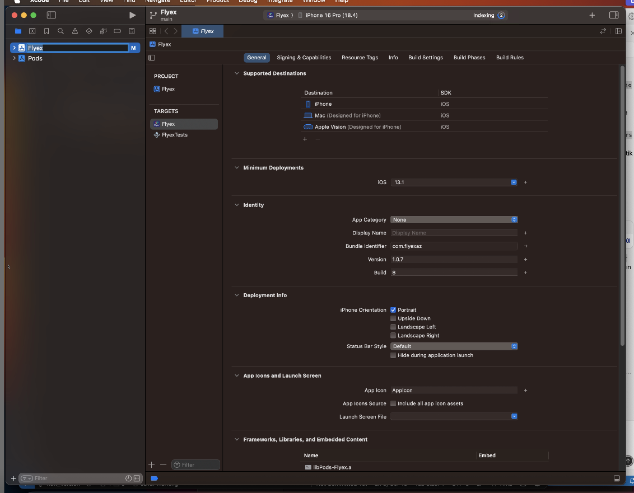Open the related items grid icon
634x493 pixels.
tap(152, 31)
